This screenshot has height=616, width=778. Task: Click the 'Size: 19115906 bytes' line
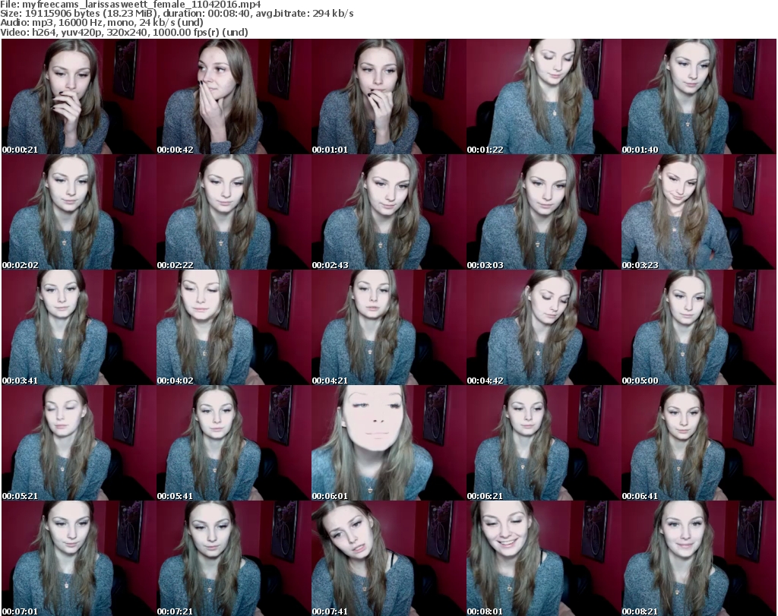[x=177, y=14]
